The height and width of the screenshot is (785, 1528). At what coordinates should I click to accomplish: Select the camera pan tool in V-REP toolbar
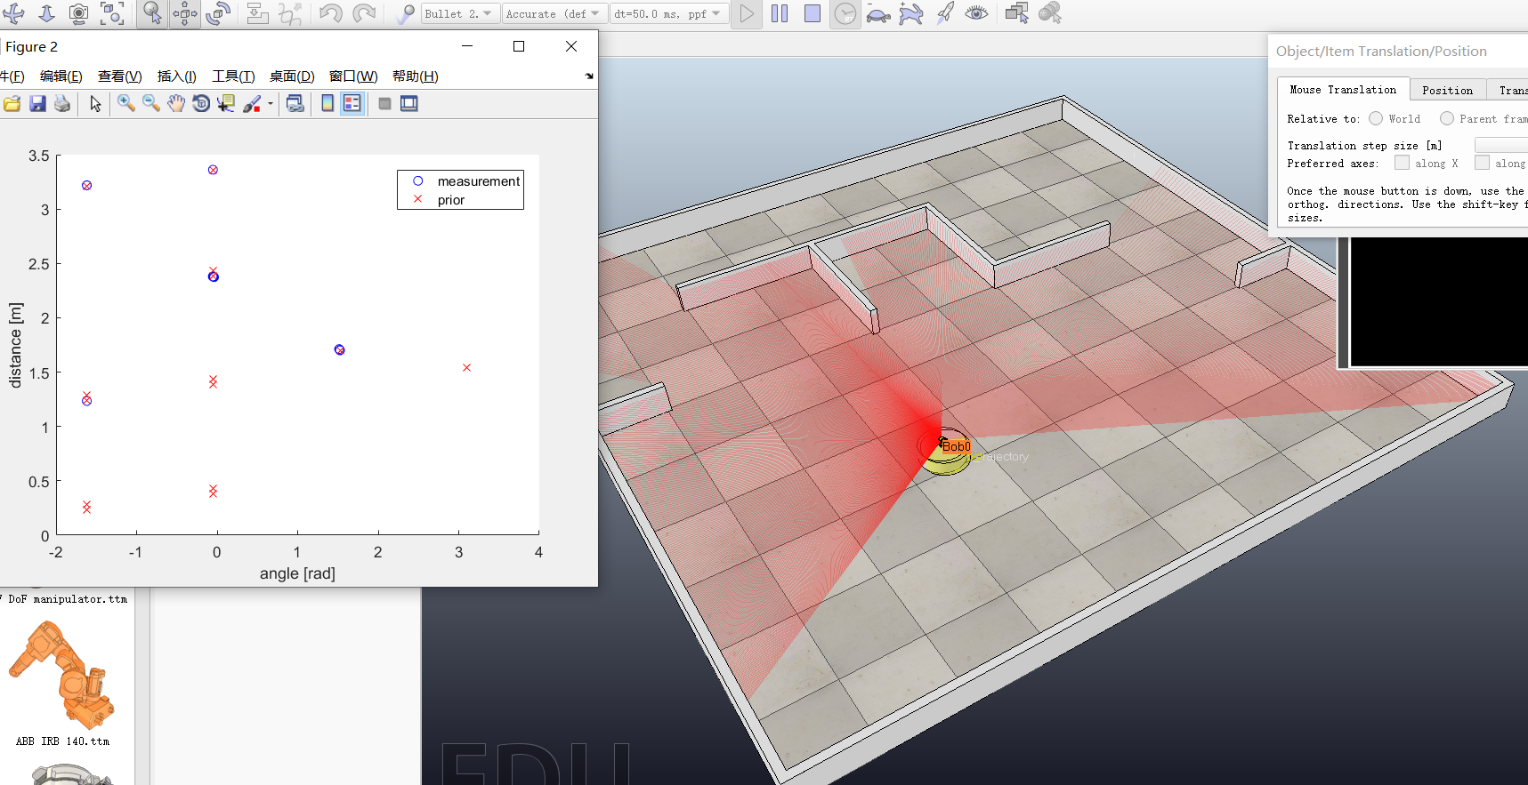point(14,13)
